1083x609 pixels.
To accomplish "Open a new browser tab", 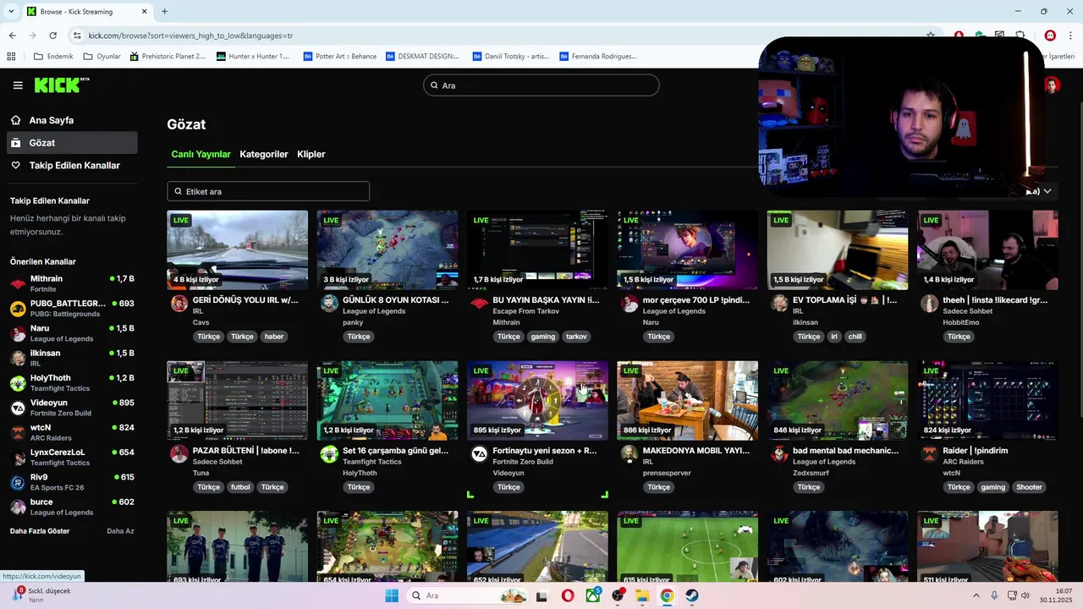I will (x=164, y=12).
